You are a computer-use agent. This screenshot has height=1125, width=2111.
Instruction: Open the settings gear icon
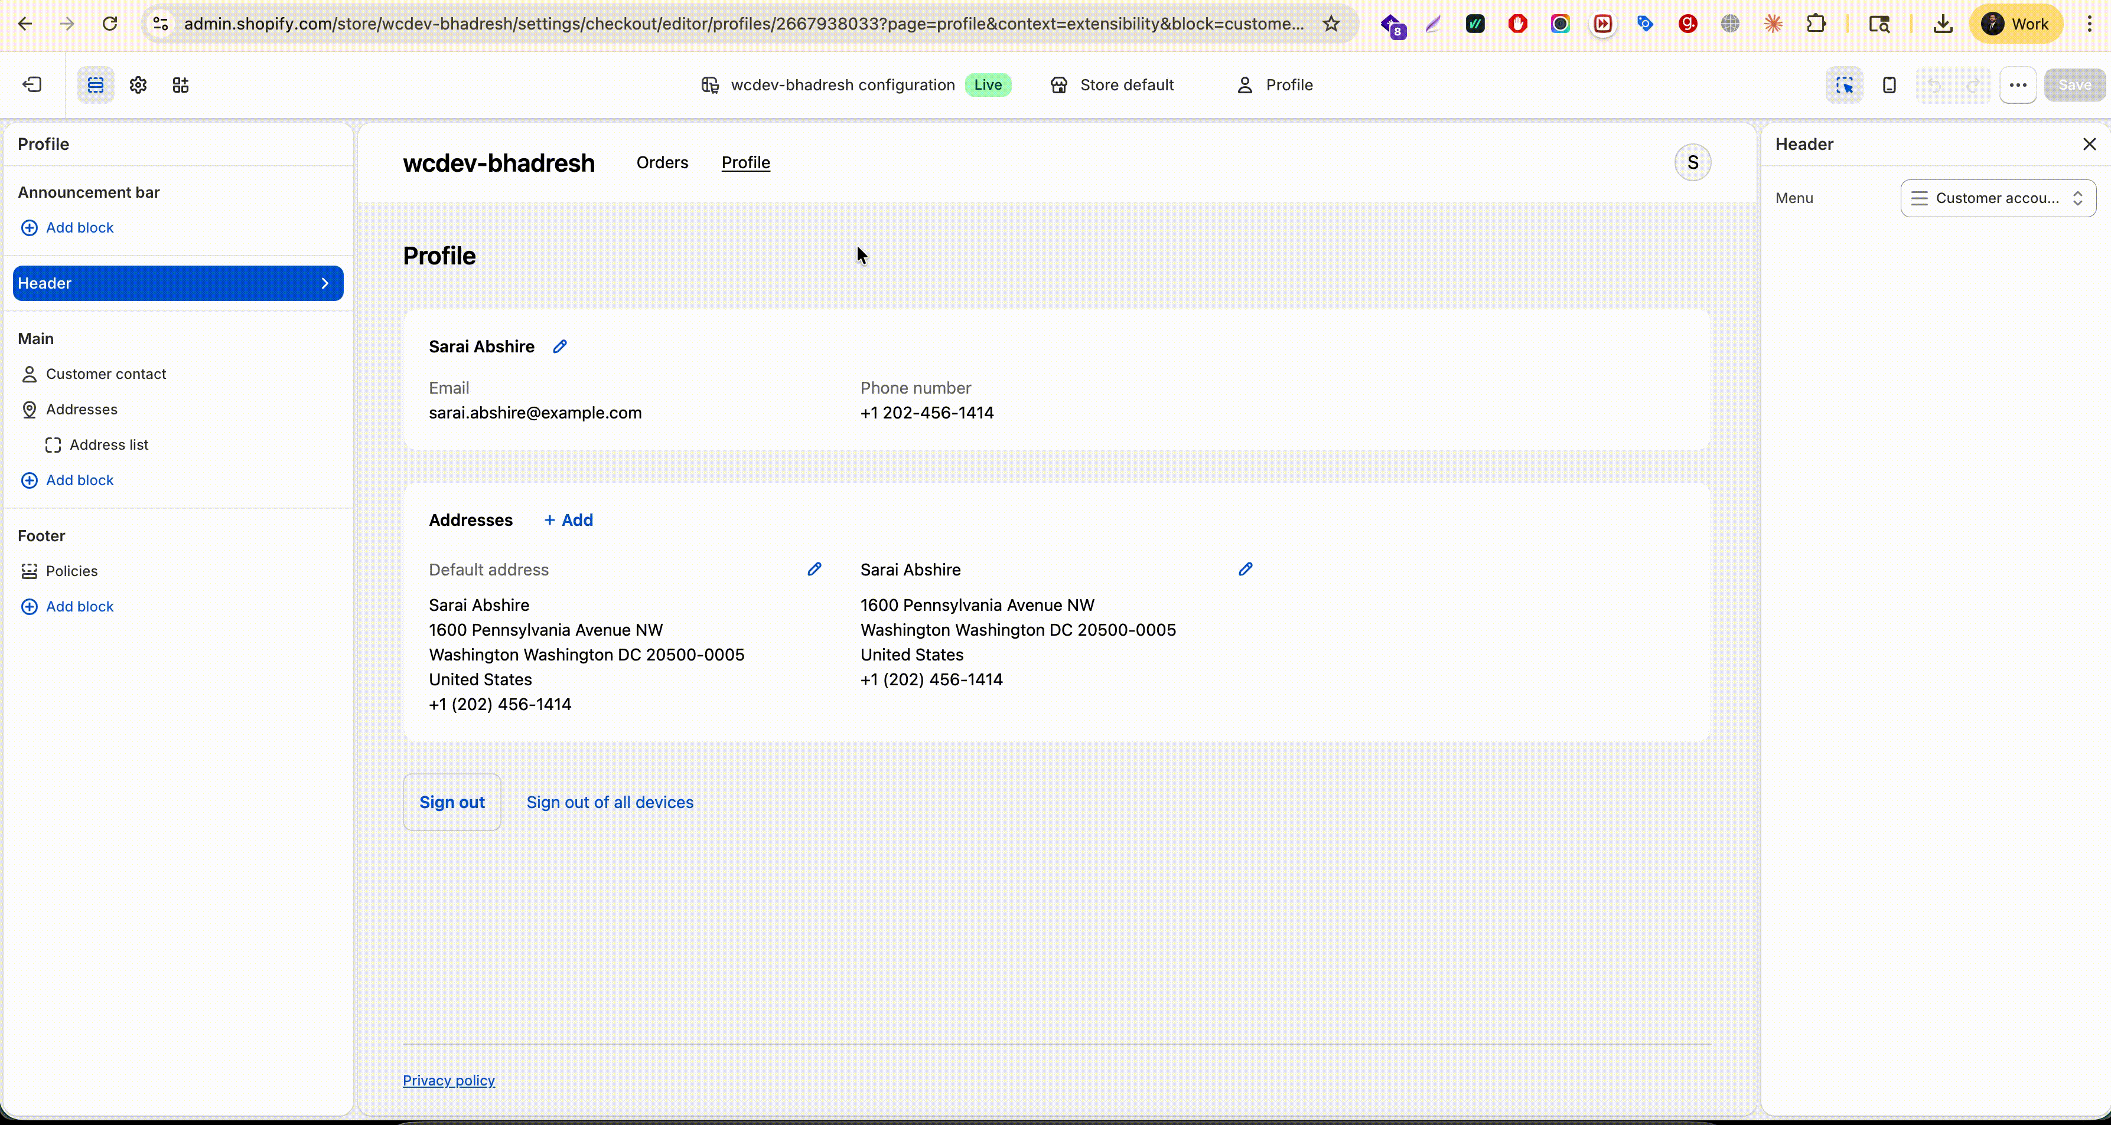pos(138,84)
